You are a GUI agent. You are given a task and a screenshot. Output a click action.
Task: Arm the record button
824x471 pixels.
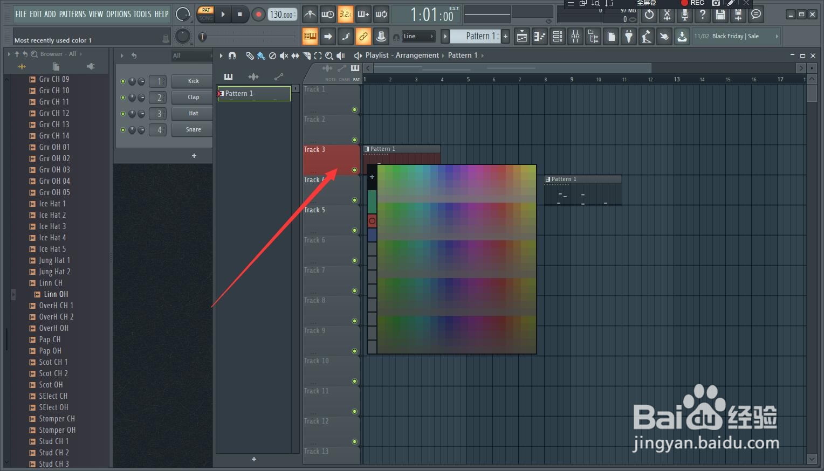click(x=258, y=15)
